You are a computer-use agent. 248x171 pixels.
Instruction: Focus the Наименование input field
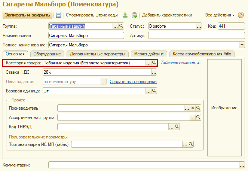point(86,36)
